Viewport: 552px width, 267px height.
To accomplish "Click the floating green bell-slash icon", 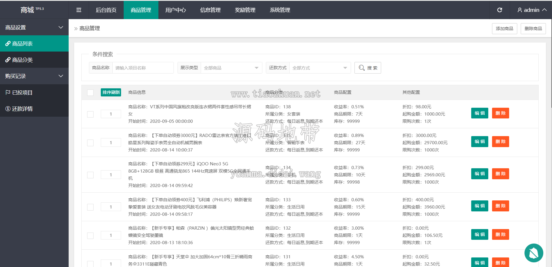I will (x=534, y=253).
